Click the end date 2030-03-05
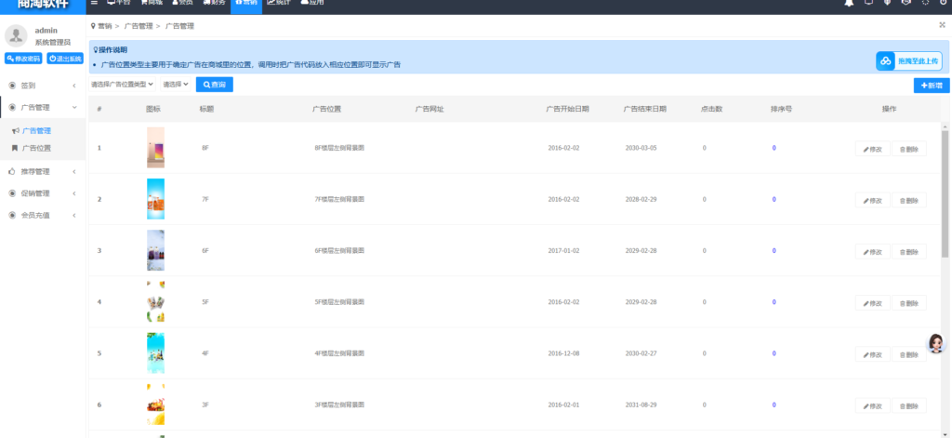 pyautogui.click(x=641, y=148)
